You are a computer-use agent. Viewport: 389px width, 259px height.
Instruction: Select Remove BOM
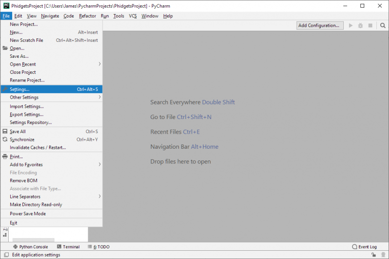pos(52,180)
